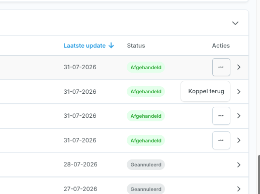Image resolution: width=260 pixels, height=194 pixels.
Task: Click the first row's Afgehandeld status badge
Action: 146,67
